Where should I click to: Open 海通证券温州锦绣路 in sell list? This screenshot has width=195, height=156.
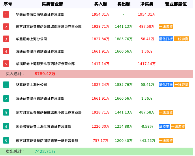click(x=40, y=99)
